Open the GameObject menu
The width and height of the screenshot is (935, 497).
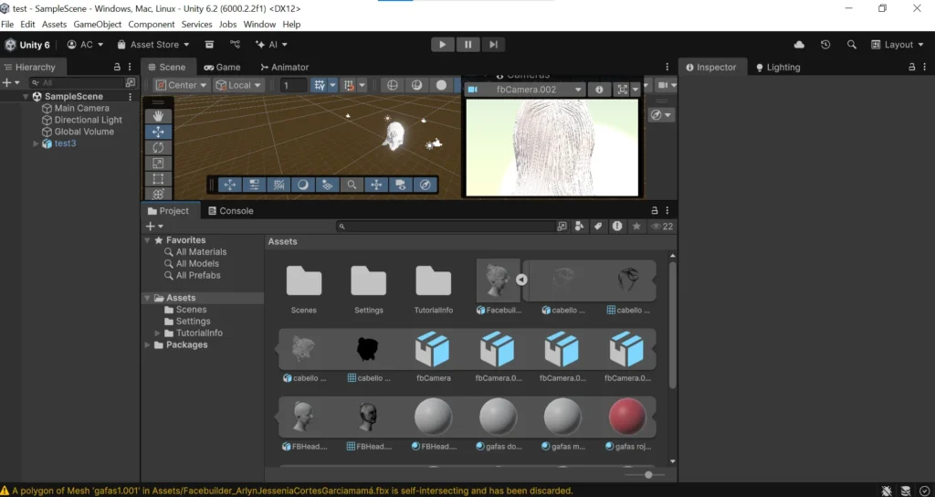(x=98, y=25)
